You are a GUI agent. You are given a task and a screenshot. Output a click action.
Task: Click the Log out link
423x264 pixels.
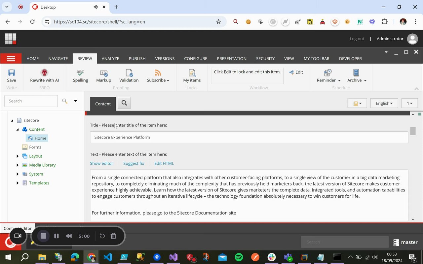[357, 39]
